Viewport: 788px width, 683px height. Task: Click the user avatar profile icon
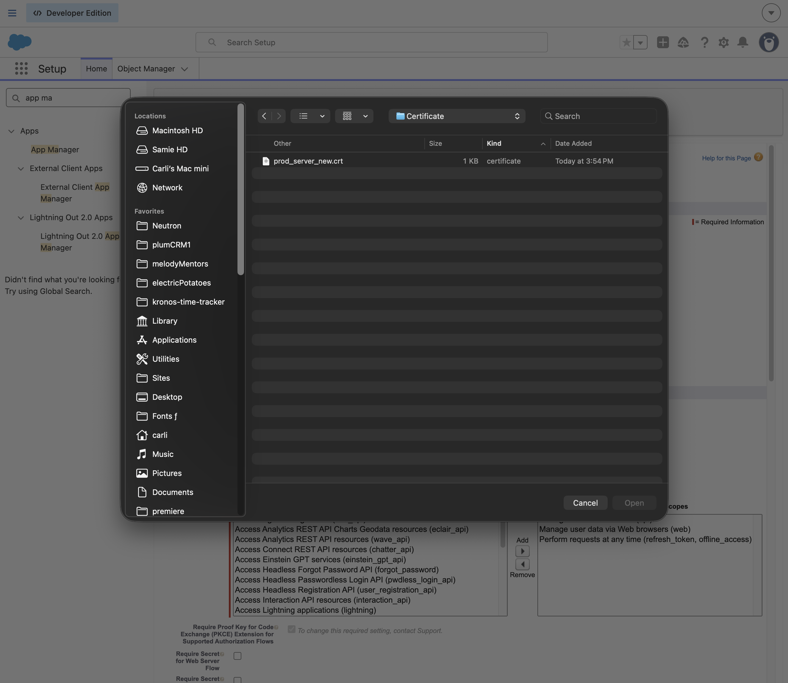point(769,42)
